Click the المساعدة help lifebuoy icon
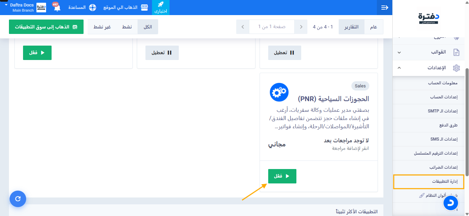The height and width of the screenshot is (216, 469). pos(92,8)
